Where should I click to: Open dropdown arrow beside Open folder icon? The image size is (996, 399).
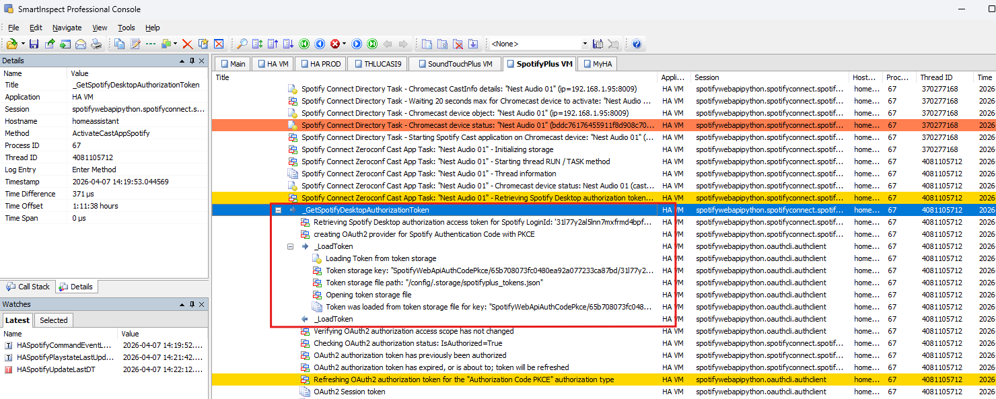click(x=23, y=44)
